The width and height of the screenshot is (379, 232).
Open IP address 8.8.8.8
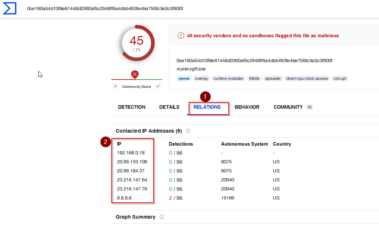click(124, 198)
